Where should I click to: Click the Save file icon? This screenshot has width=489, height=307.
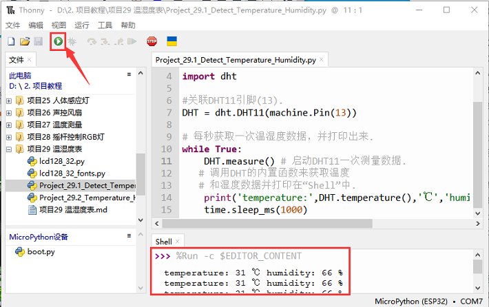[x=38, y=42]
